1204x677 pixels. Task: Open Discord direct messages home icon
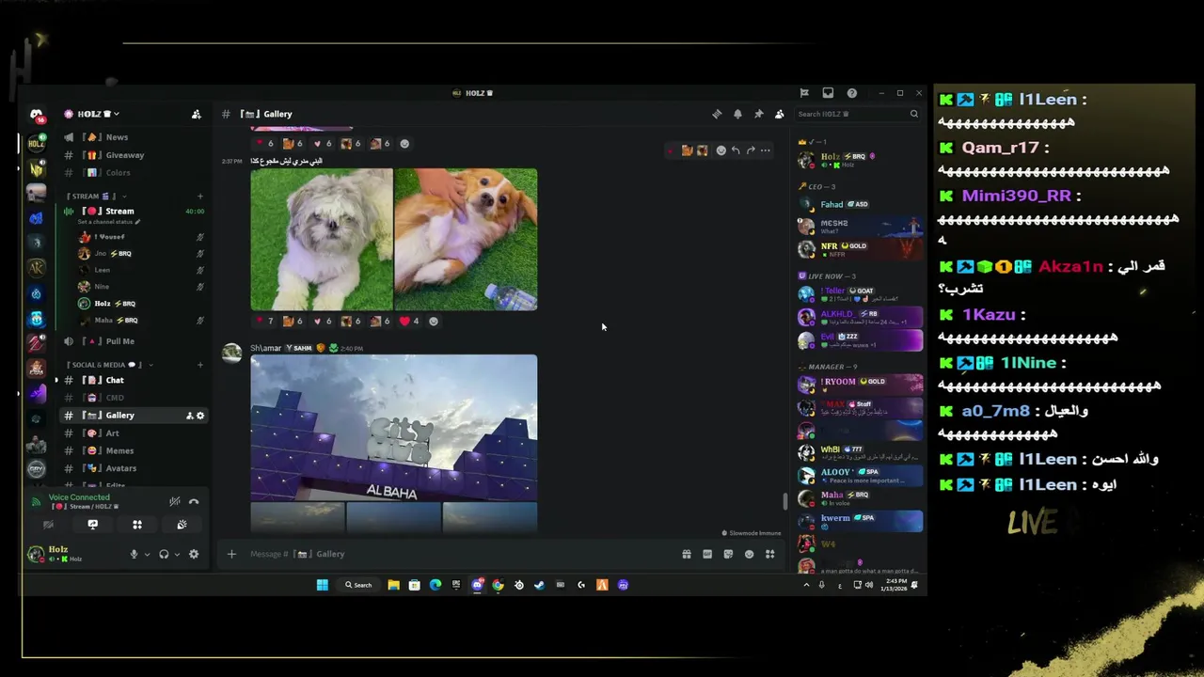[x=37, y=115]
